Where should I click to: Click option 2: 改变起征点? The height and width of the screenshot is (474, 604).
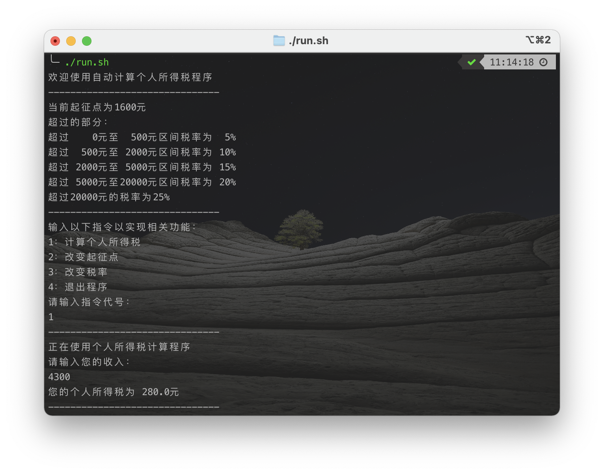83,257
